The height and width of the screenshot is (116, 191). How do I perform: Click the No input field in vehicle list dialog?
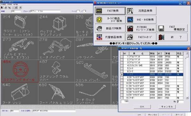tap(180, 101)
